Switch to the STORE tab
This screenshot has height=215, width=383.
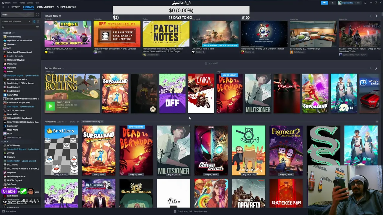16,7
